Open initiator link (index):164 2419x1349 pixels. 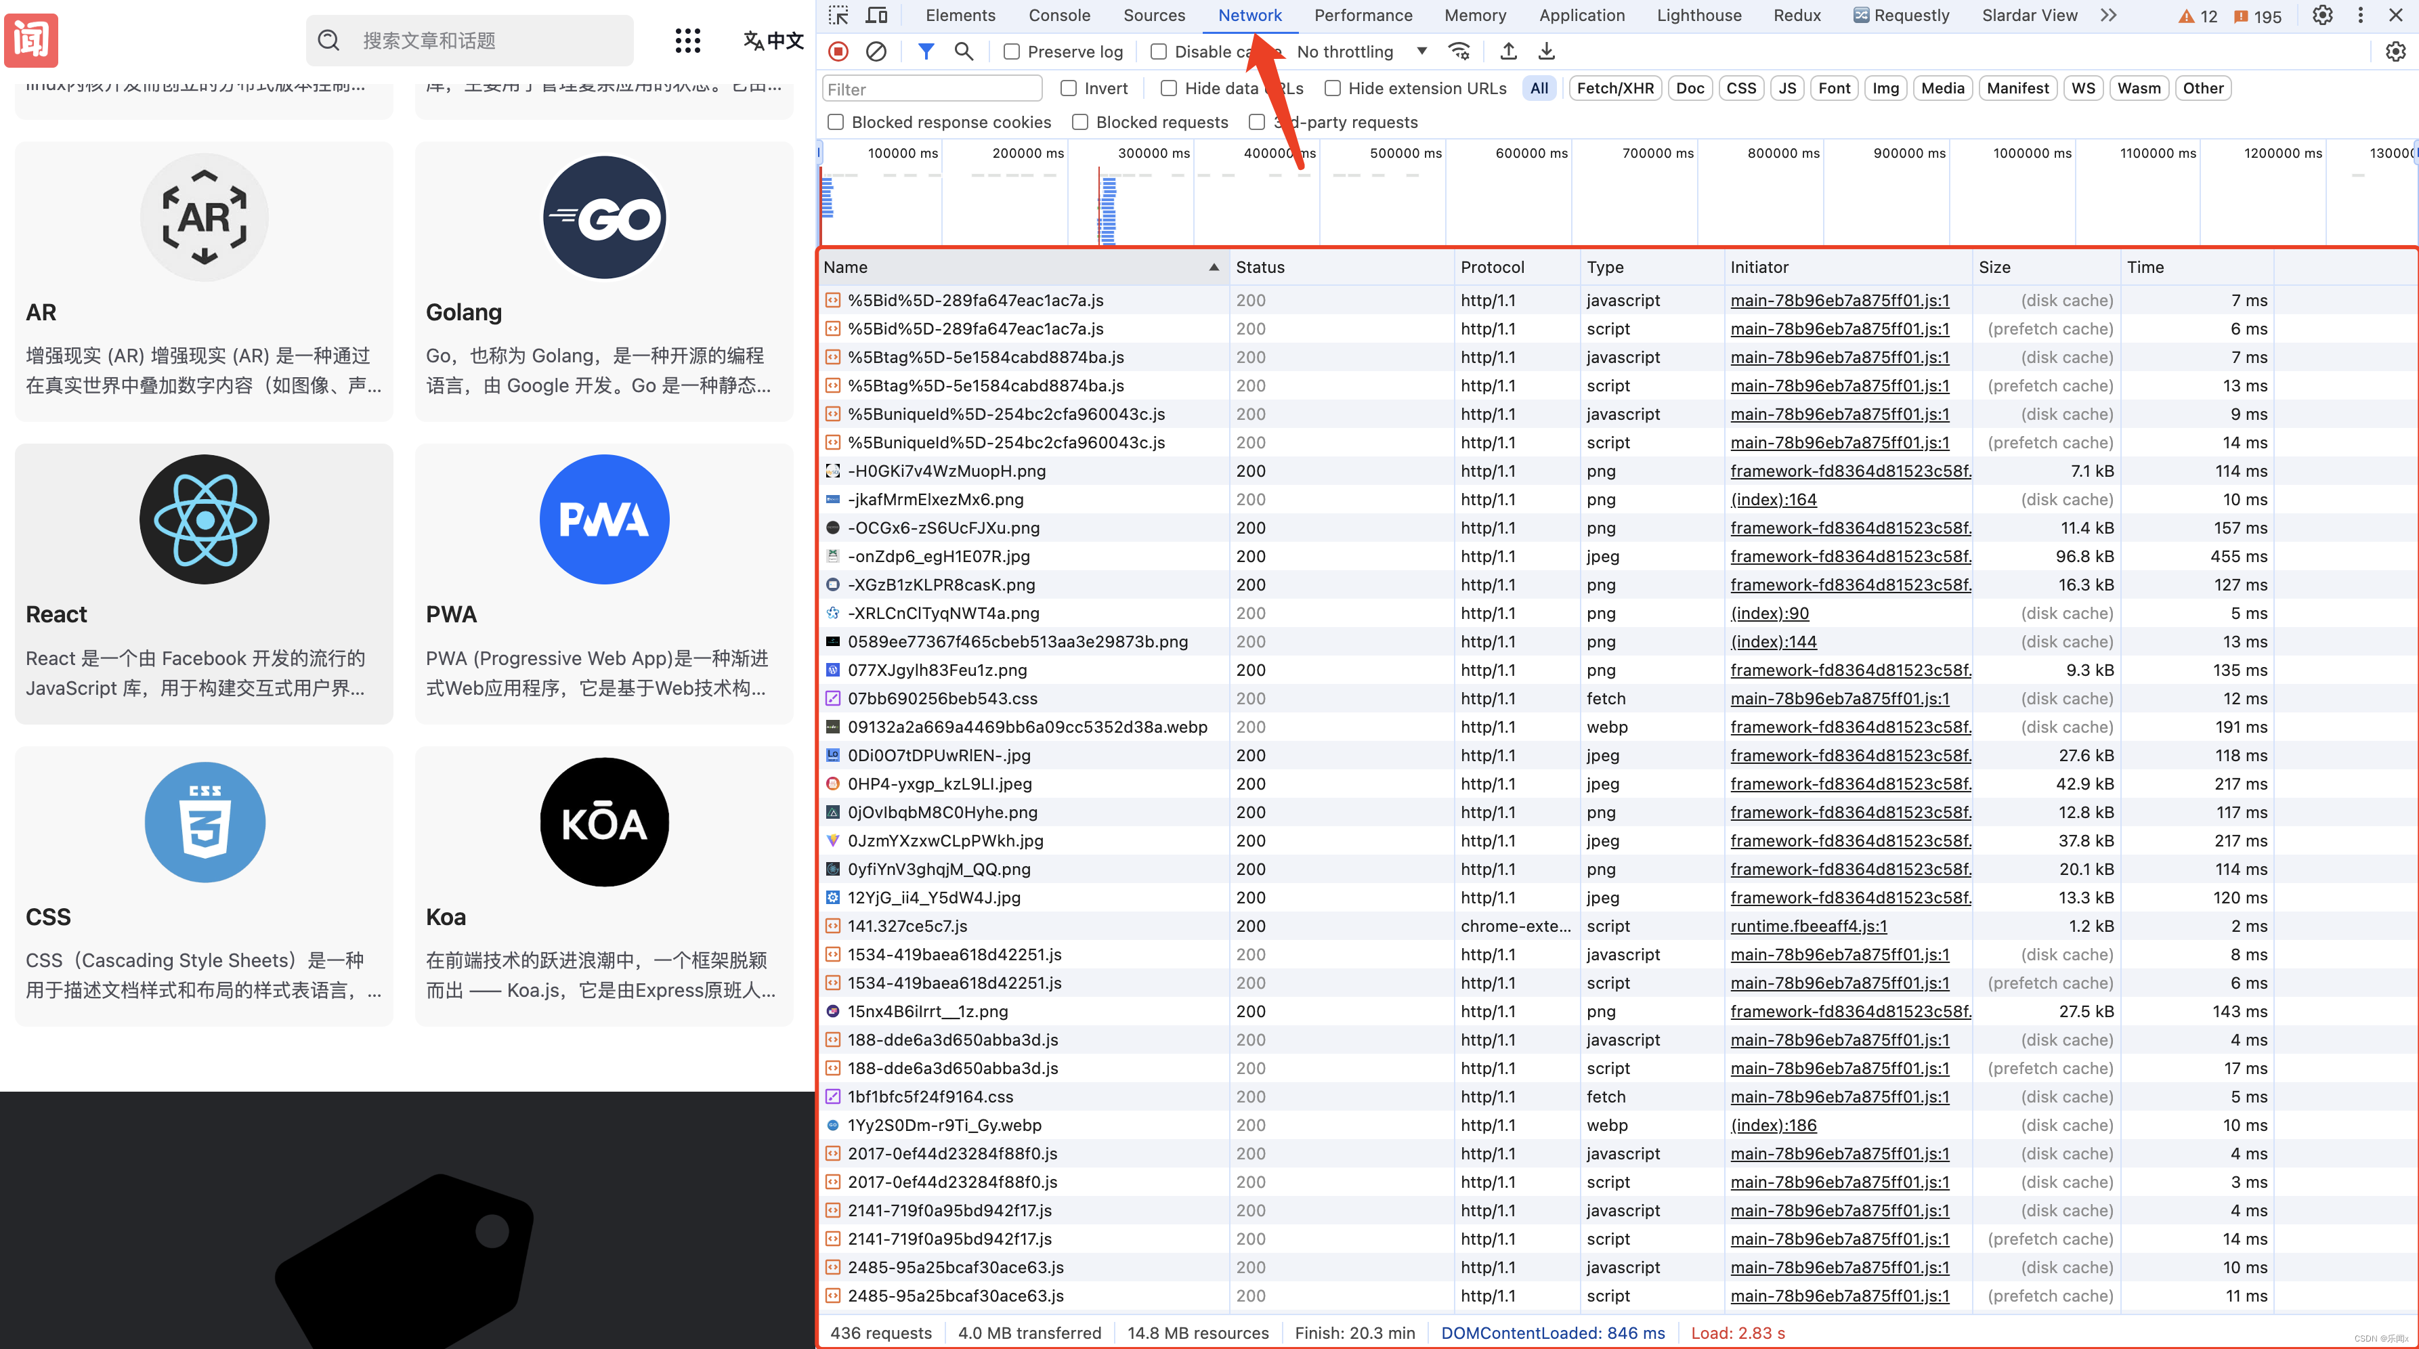pos(1773,500)
